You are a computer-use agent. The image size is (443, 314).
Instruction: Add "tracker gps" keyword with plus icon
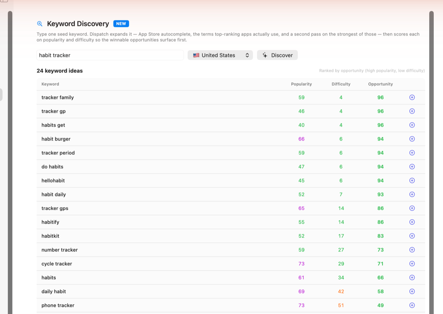[x=412, y=208]
